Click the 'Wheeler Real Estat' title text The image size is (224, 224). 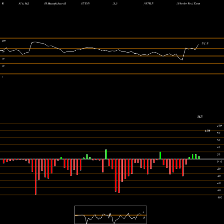pos(188,4)
